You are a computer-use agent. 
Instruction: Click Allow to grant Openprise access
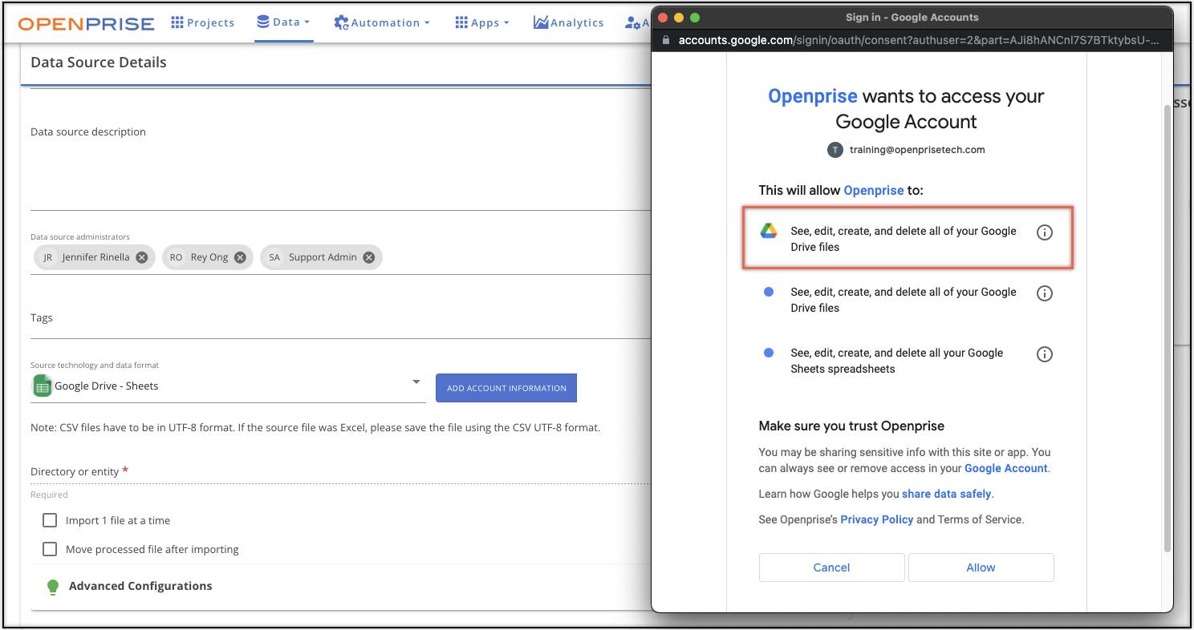pyautogui.click(x=981, y=567)
